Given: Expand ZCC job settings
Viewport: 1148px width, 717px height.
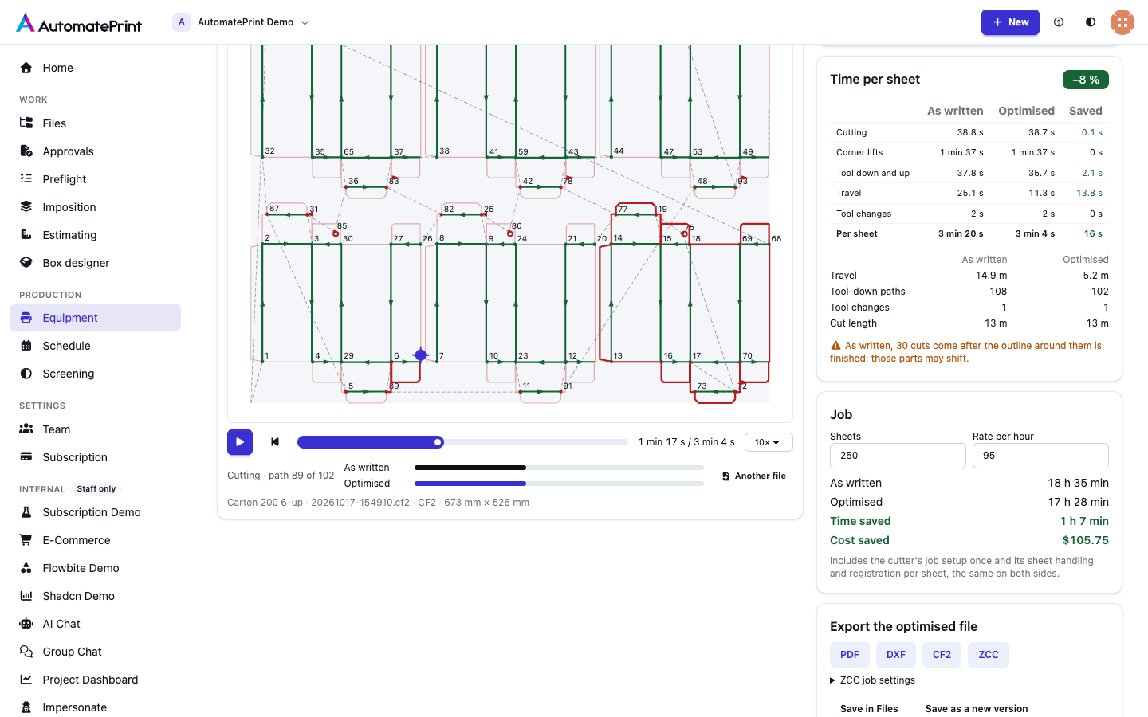Looking at the screenshot, I should pyautogui.click(x=872, y=680).
